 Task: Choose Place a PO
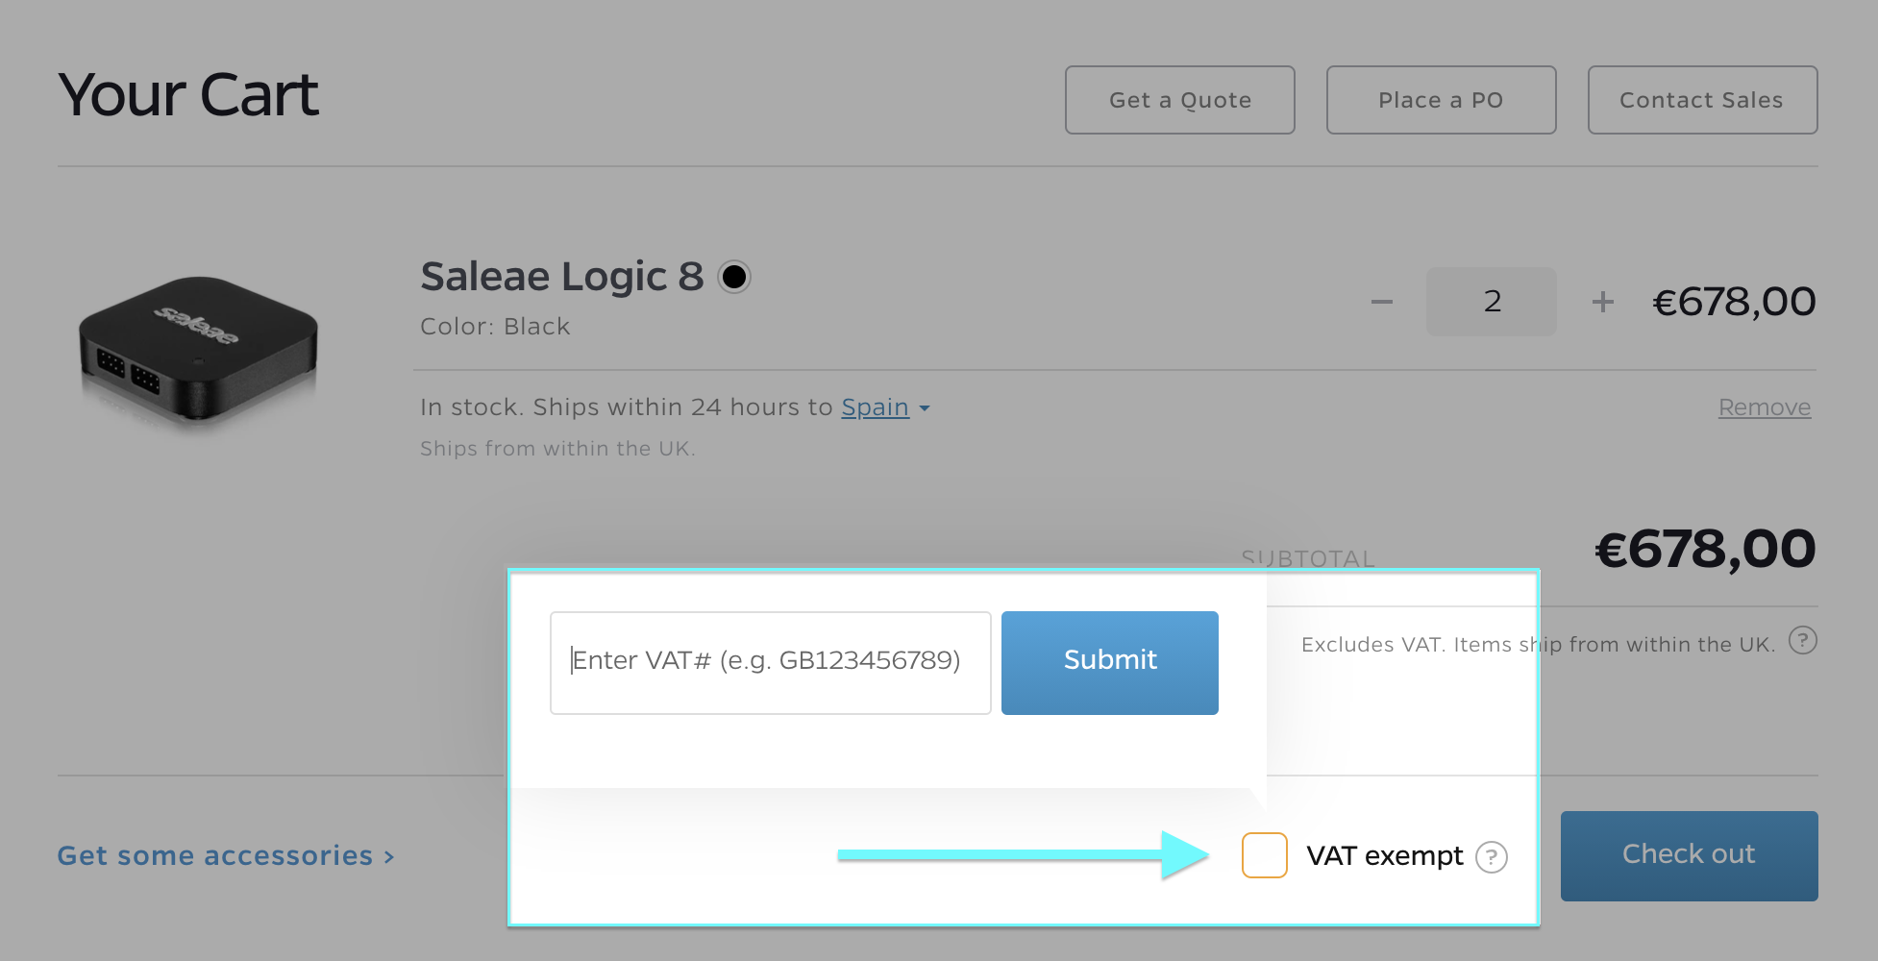pyautogui.click(x=1441, y=100)
